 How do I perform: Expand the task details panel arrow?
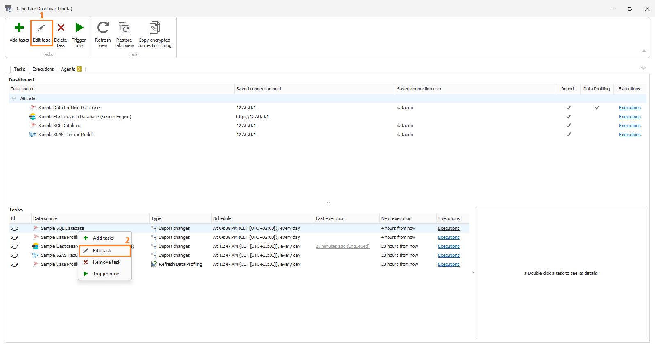(x=473, y=273)
